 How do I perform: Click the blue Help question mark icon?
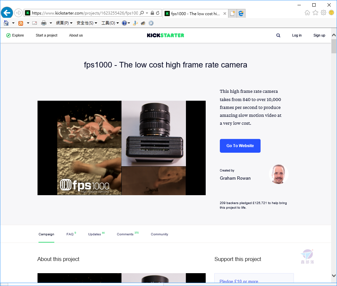point(124,23)
